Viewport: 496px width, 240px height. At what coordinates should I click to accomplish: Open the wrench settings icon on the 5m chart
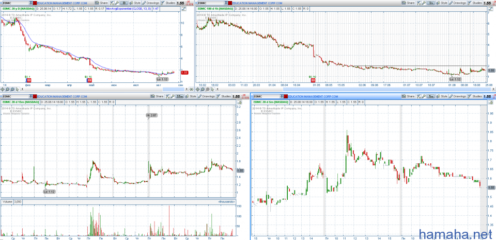(424, 96)
